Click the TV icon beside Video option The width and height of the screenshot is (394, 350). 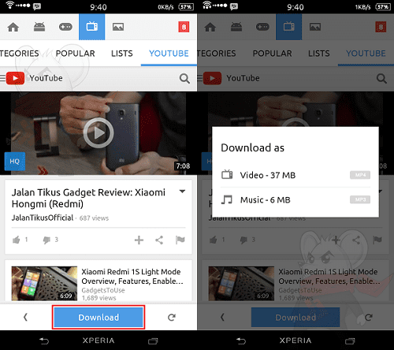point(227,174)
